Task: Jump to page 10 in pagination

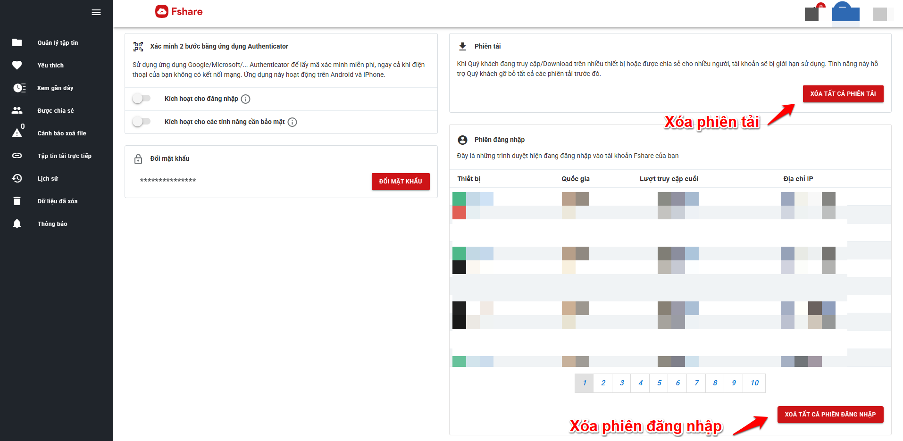Action: point(754,383)
